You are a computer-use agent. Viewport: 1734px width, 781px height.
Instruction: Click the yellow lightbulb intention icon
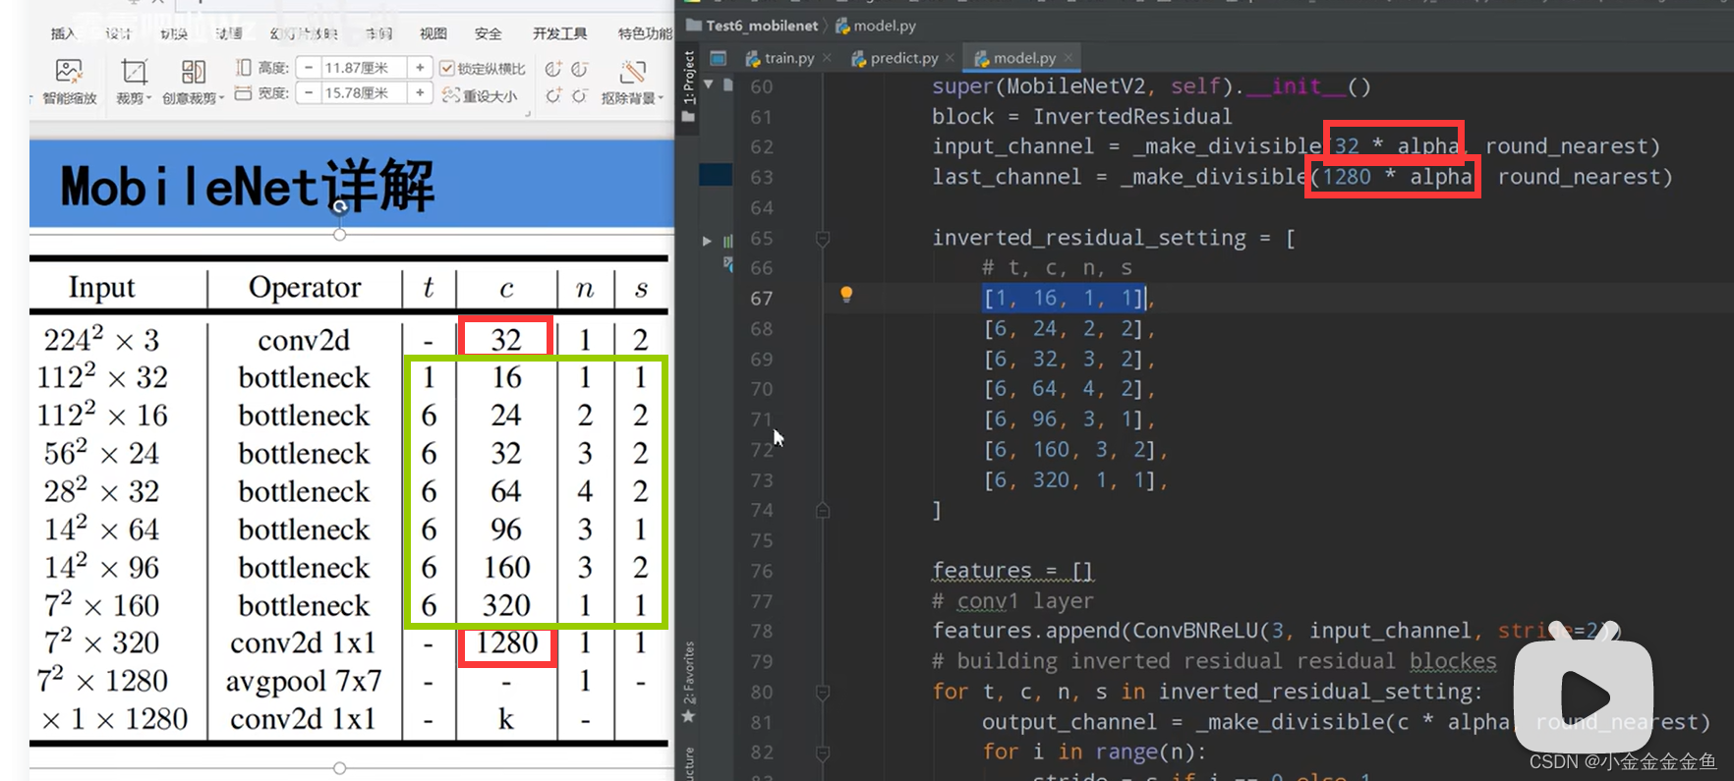pyautogui.click(x=846, y=294)
